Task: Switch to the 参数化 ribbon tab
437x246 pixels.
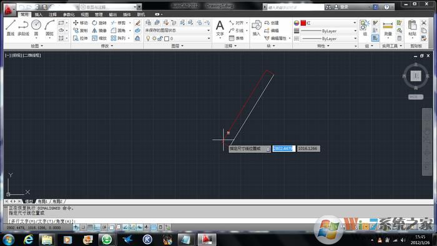Action: [x=69, y=14]
